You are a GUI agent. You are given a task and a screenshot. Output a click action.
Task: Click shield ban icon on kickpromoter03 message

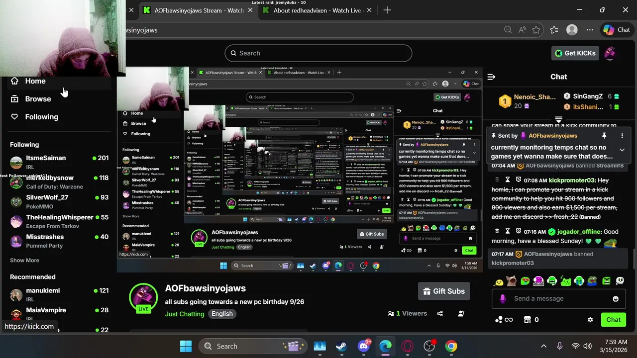click(x=518, y=179)
